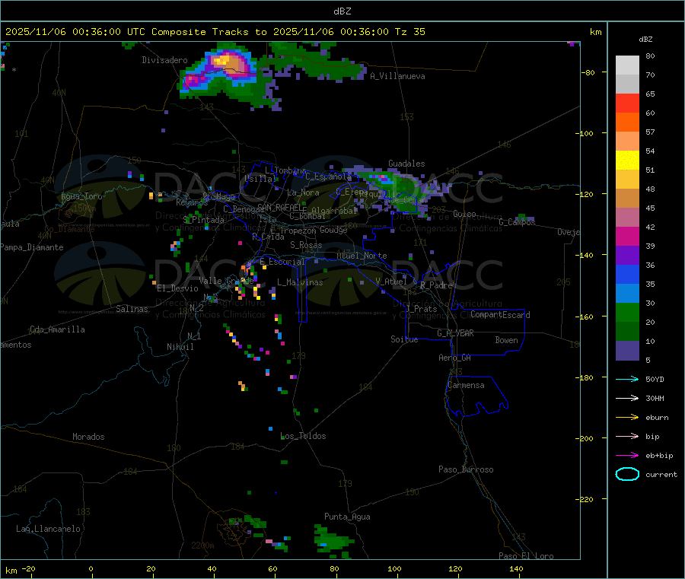Click the 'Divisadero' map label
This screenshot has height=579, width=685.
click(164, 60)
